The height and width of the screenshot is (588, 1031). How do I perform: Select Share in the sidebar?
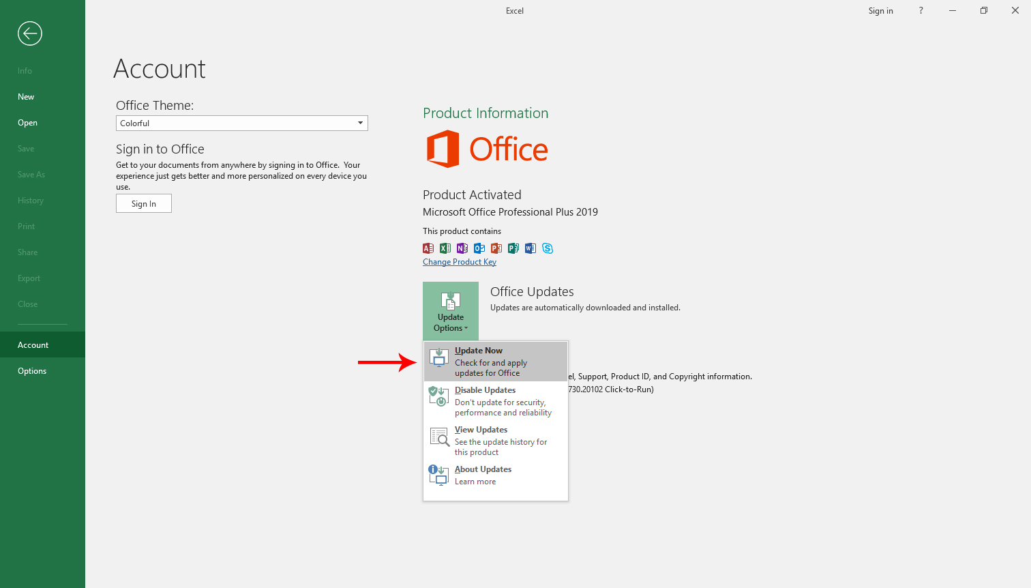click(42, 252)
